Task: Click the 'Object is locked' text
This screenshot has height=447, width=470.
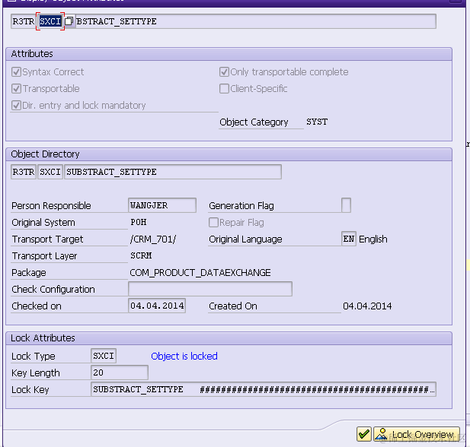Action: click(x=184, y=356)
